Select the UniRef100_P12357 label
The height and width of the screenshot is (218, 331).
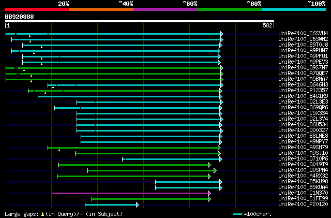[303, 91]
